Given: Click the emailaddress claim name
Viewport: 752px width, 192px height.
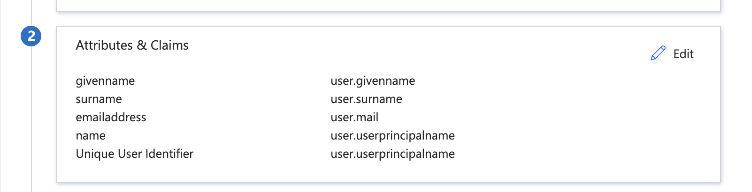Looking at the screenshot, I should click(x=111, y=117).
